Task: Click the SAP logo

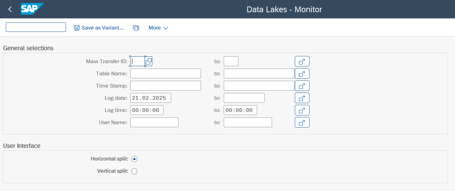Action: pyautogui.click(x=32, y=9)
